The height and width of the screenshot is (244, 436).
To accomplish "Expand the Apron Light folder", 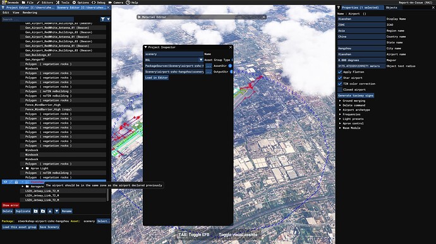I will pos(23,168).
